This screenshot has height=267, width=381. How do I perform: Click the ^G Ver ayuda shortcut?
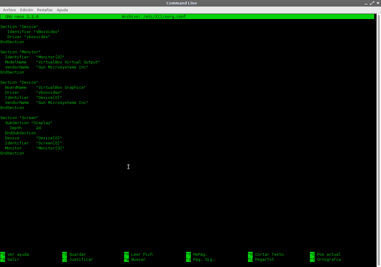[x=15, y=254]
